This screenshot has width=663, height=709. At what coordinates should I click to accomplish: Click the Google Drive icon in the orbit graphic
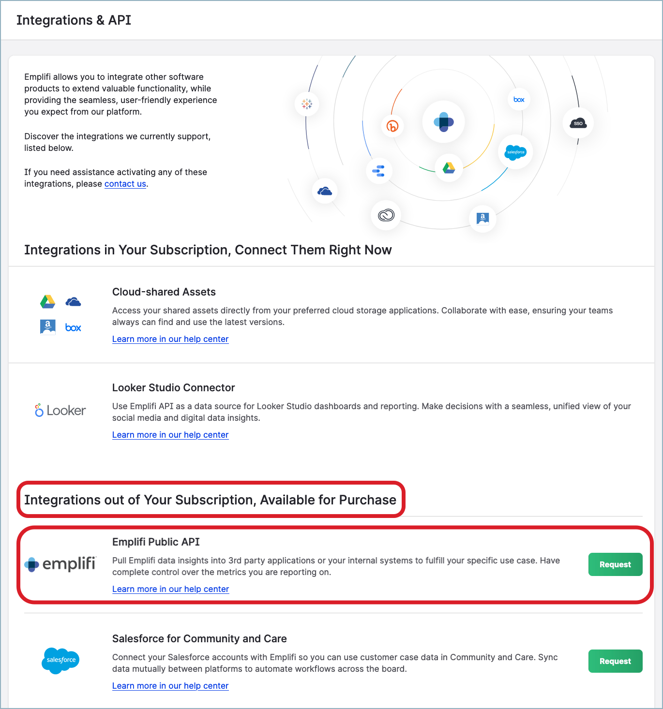tap(449, 168)
